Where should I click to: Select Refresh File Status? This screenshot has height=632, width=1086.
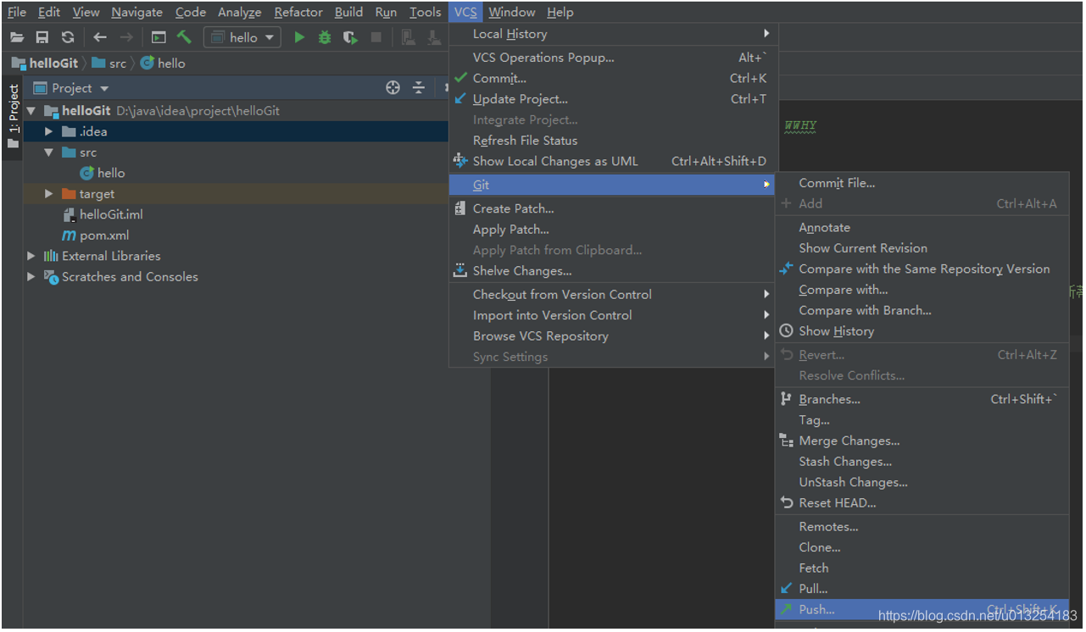pos(612,141)
